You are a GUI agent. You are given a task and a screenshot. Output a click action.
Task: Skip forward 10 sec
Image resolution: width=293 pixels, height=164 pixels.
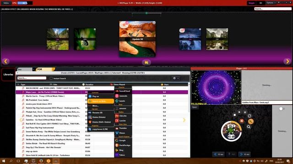(244, 154)
